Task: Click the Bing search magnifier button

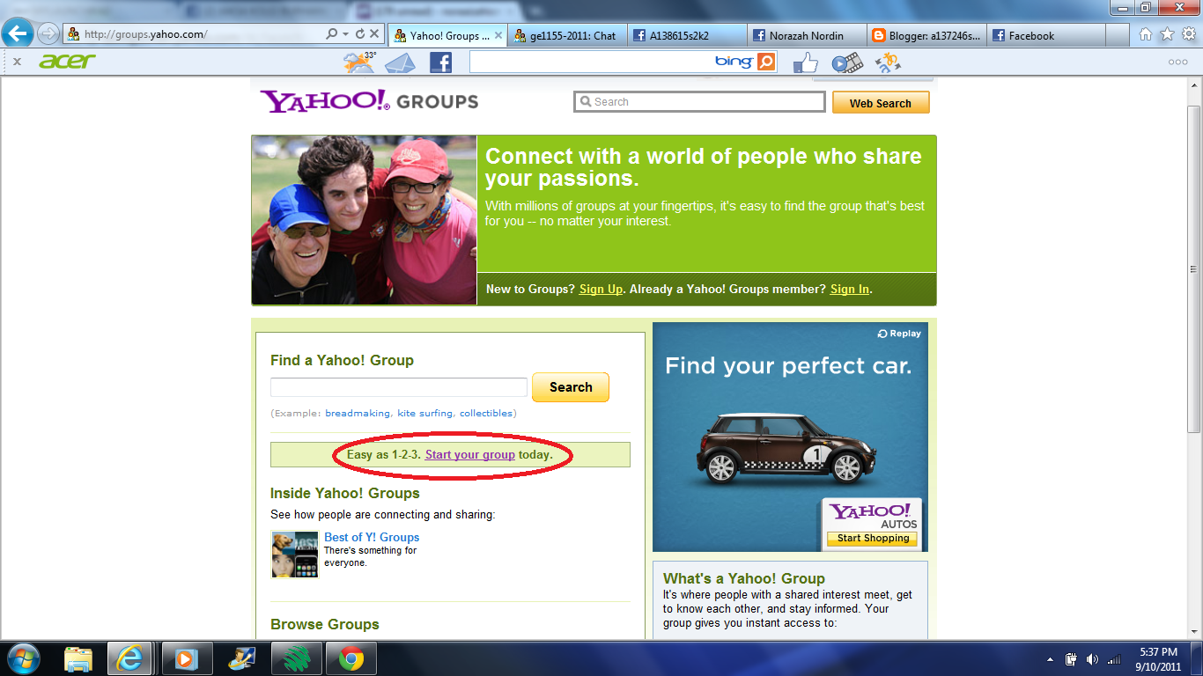Action: (766, 62)
